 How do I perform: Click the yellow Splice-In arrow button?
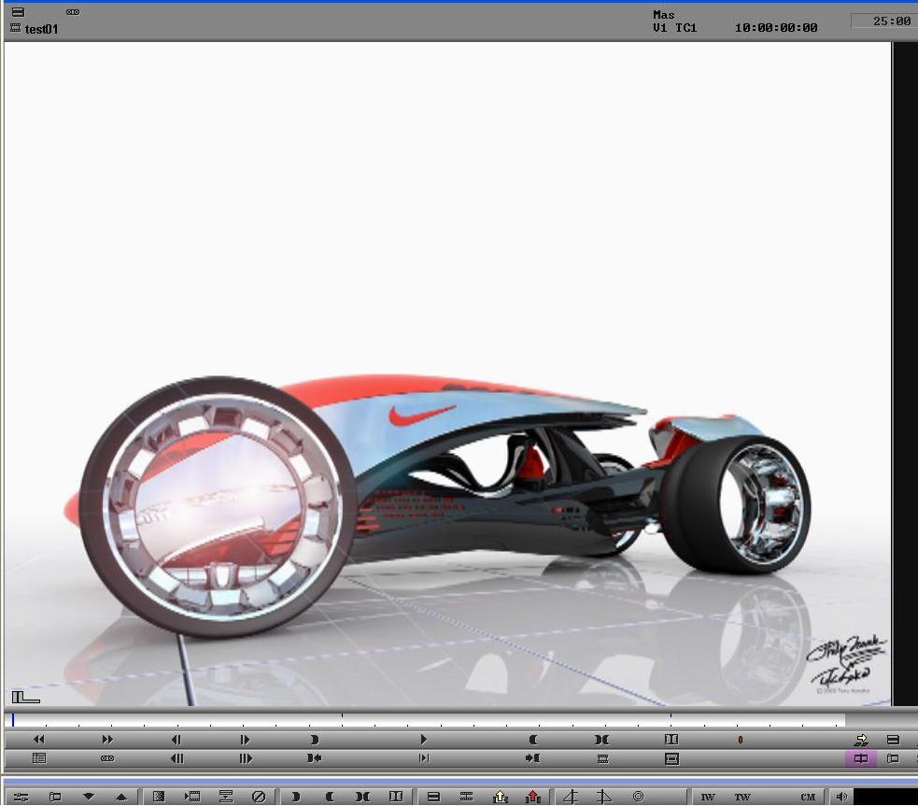pyautogui.click(x=500, y=797)
